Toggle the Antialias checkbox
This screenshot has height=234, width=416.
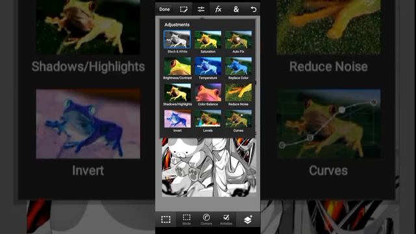pyautogui.click(x=226, y=220)
